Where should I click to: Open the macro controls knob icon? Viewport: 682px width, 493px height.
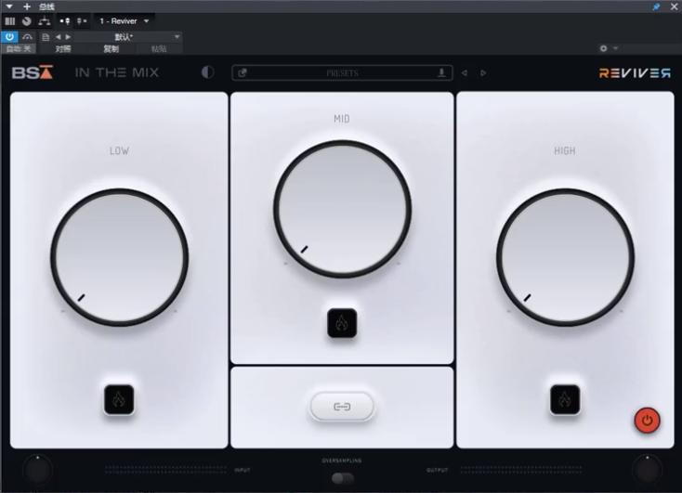pyautogui.click(x=27, y=20)
